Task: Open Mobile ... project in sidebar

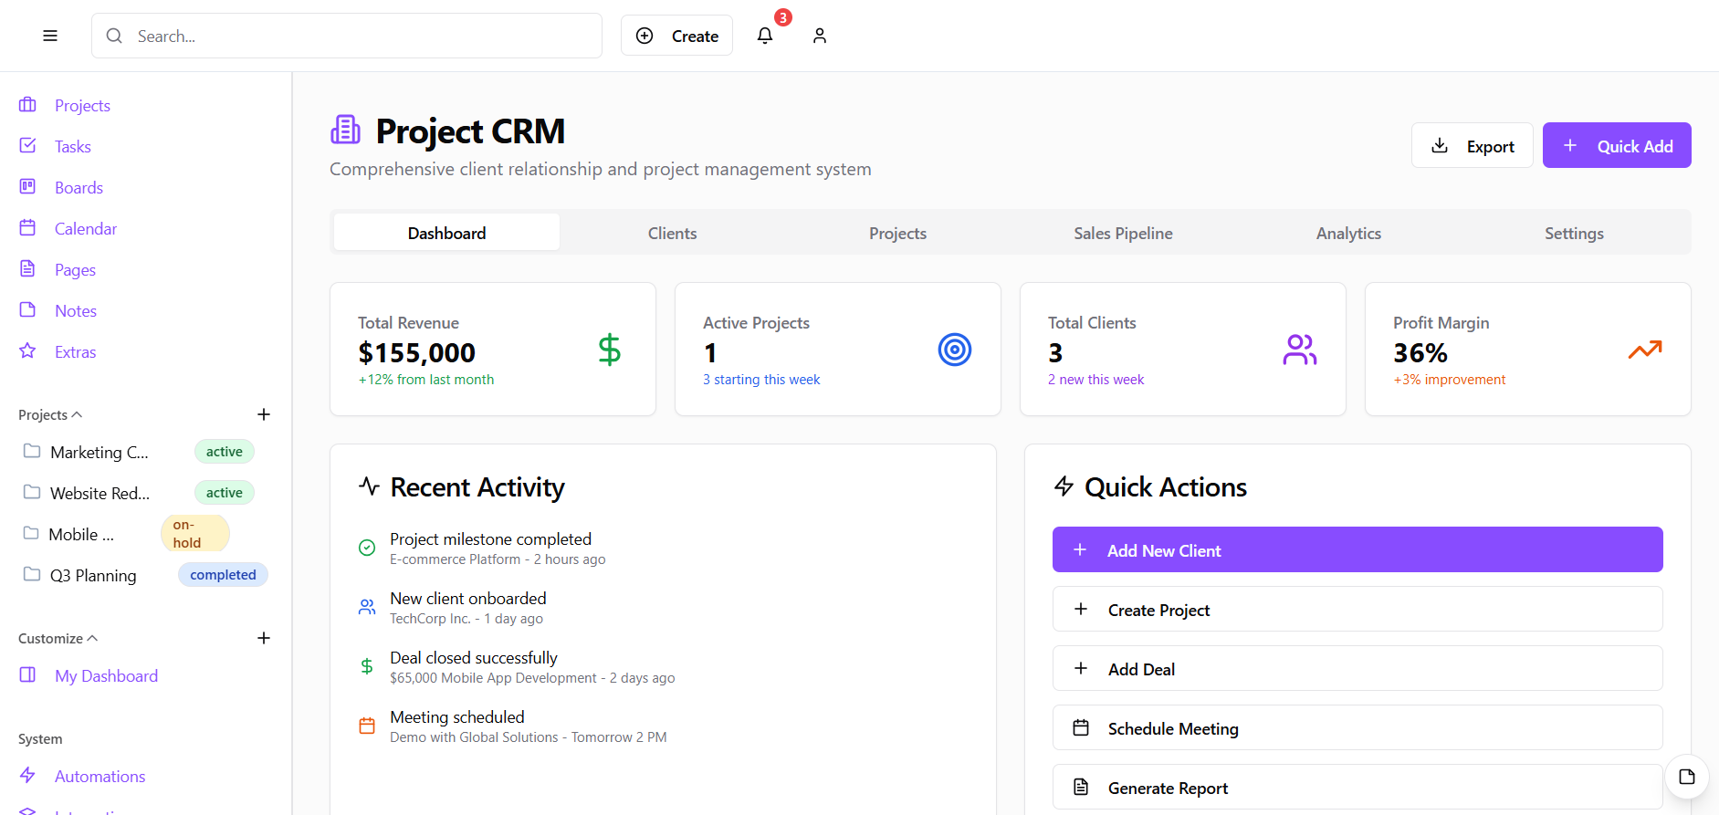Action: 81,534
